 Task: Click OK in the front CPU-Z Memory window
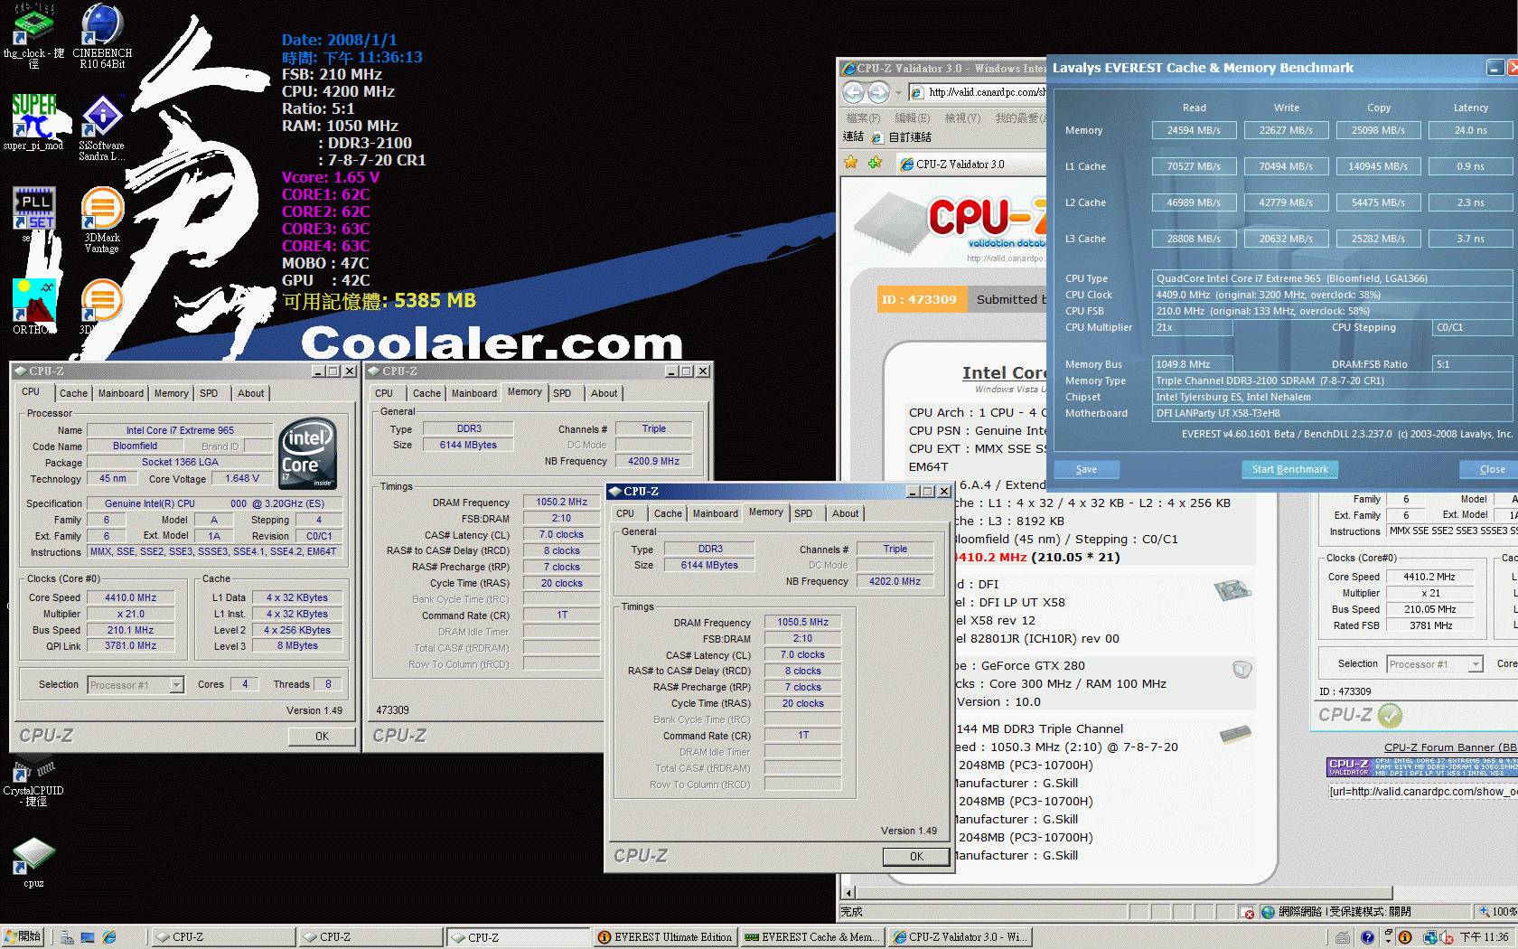(916, 857)
